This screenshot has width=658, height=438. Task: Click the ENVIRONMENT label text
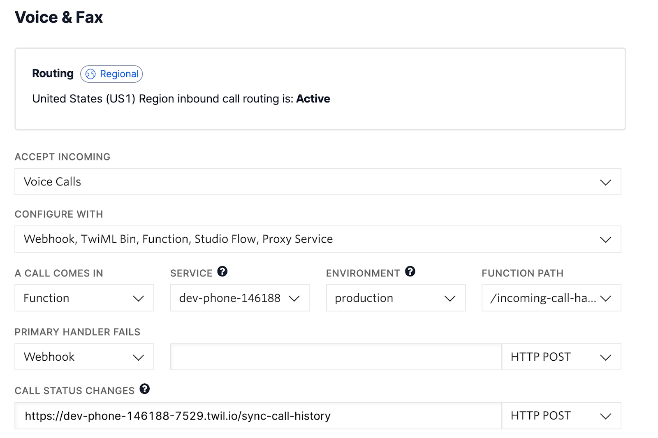coord(363,273)
